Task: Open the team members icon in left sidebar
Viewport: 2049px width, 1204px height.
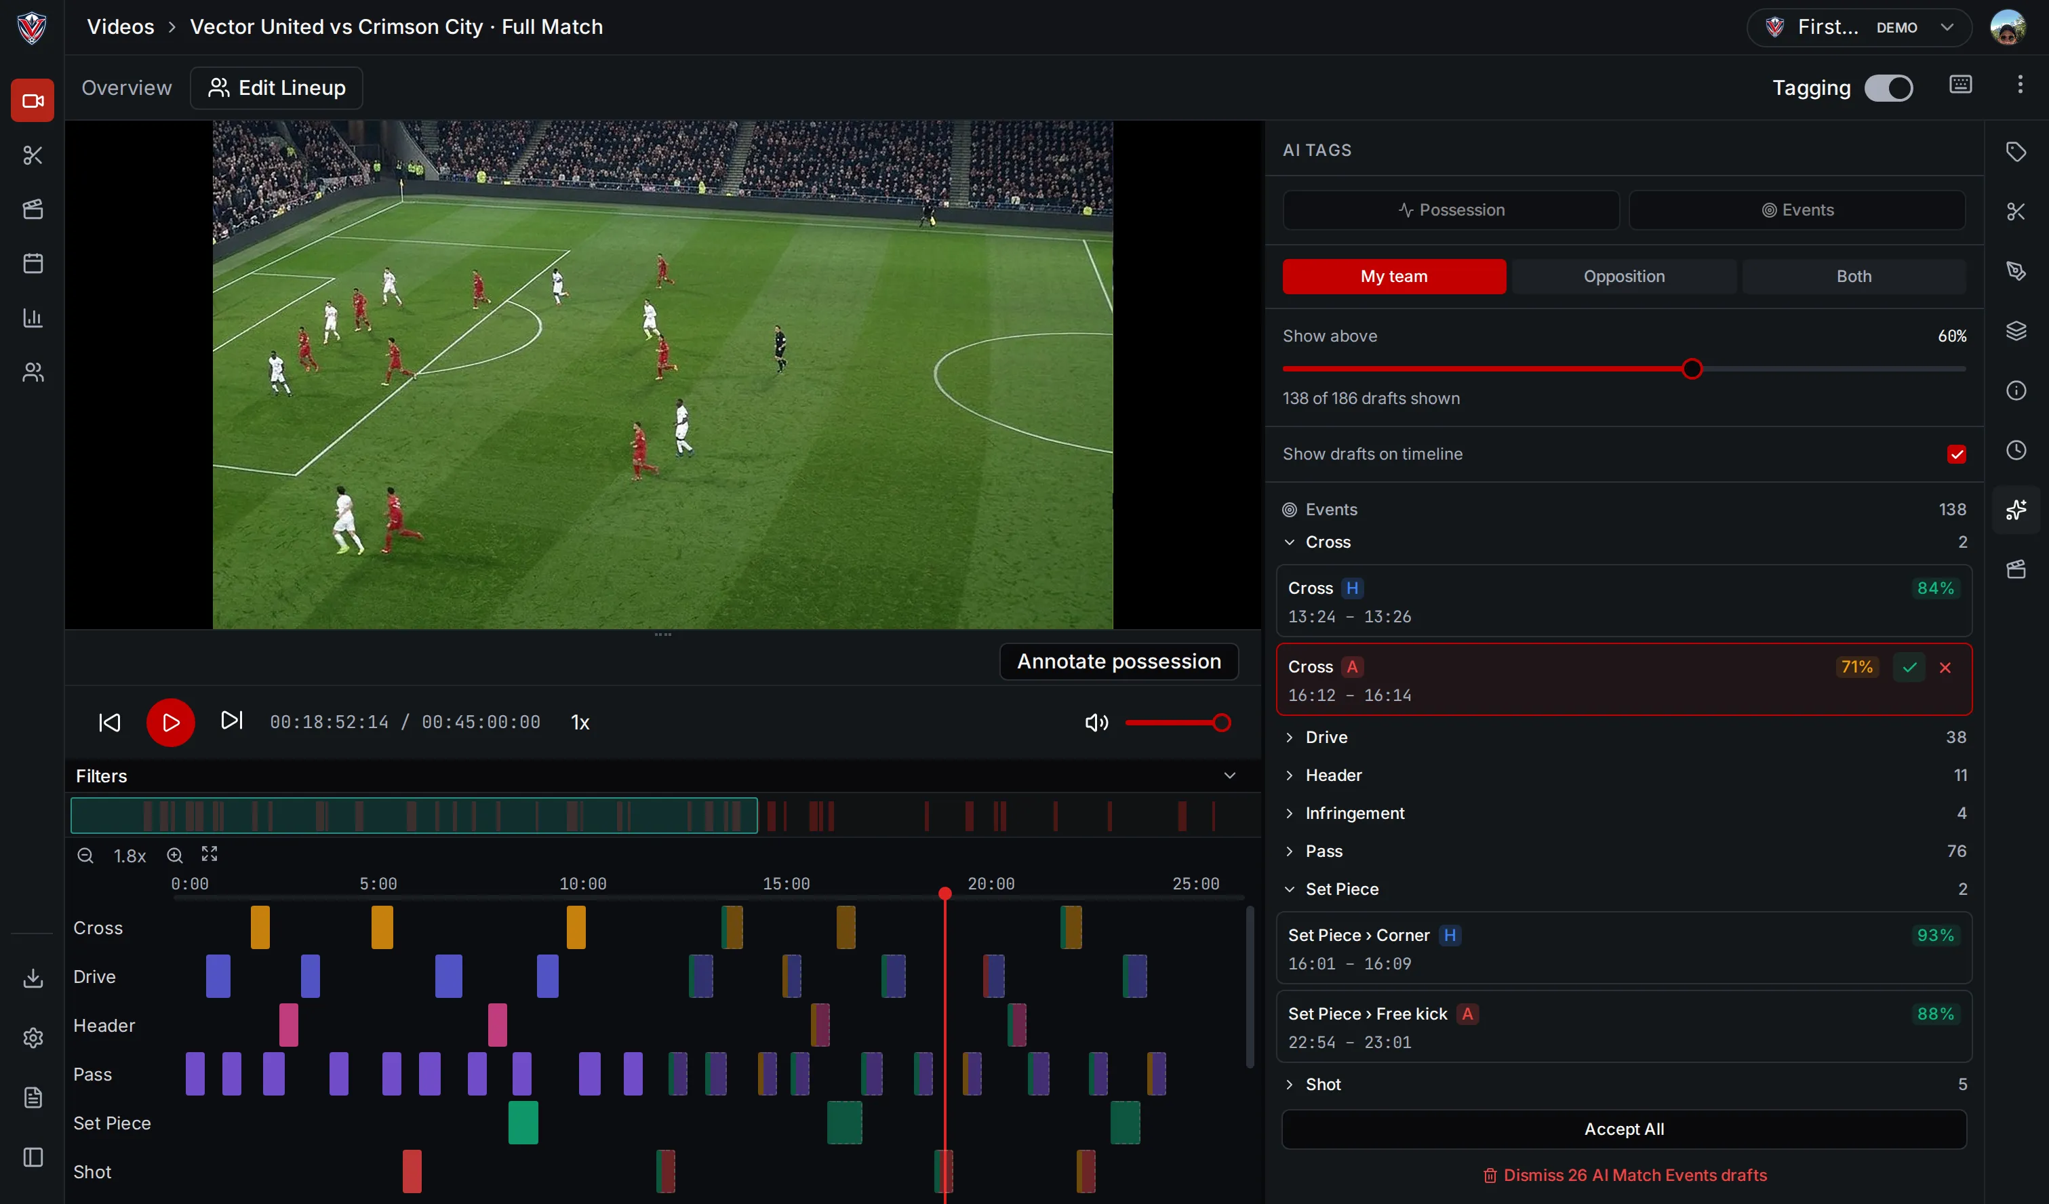Action: tap(33, 372)
